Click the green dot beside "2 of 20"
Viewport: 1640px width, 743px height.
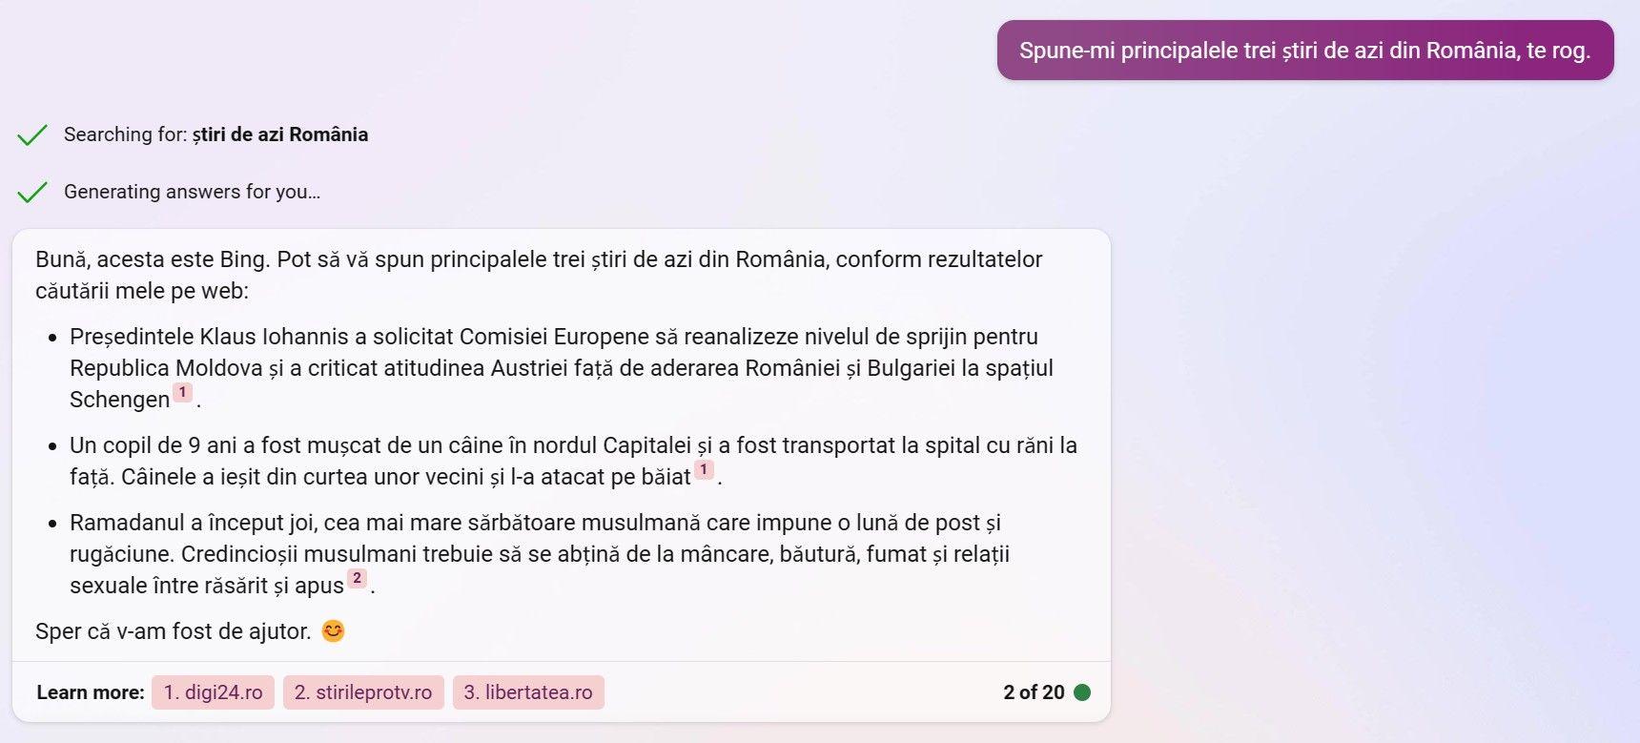point(1082,692)
